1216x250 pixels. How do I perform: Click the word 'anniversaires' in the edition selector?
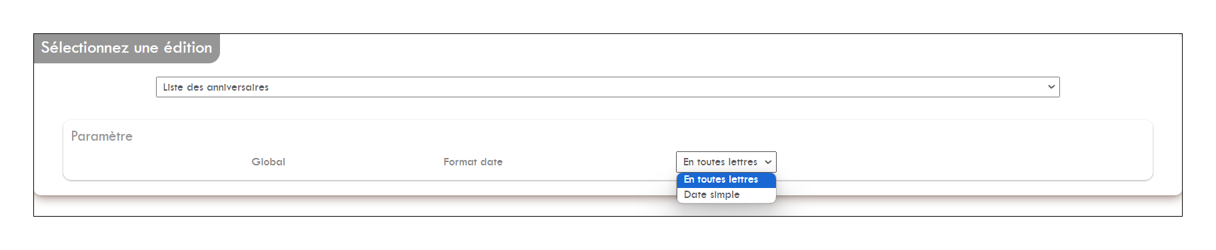click(x=238, y=87)
